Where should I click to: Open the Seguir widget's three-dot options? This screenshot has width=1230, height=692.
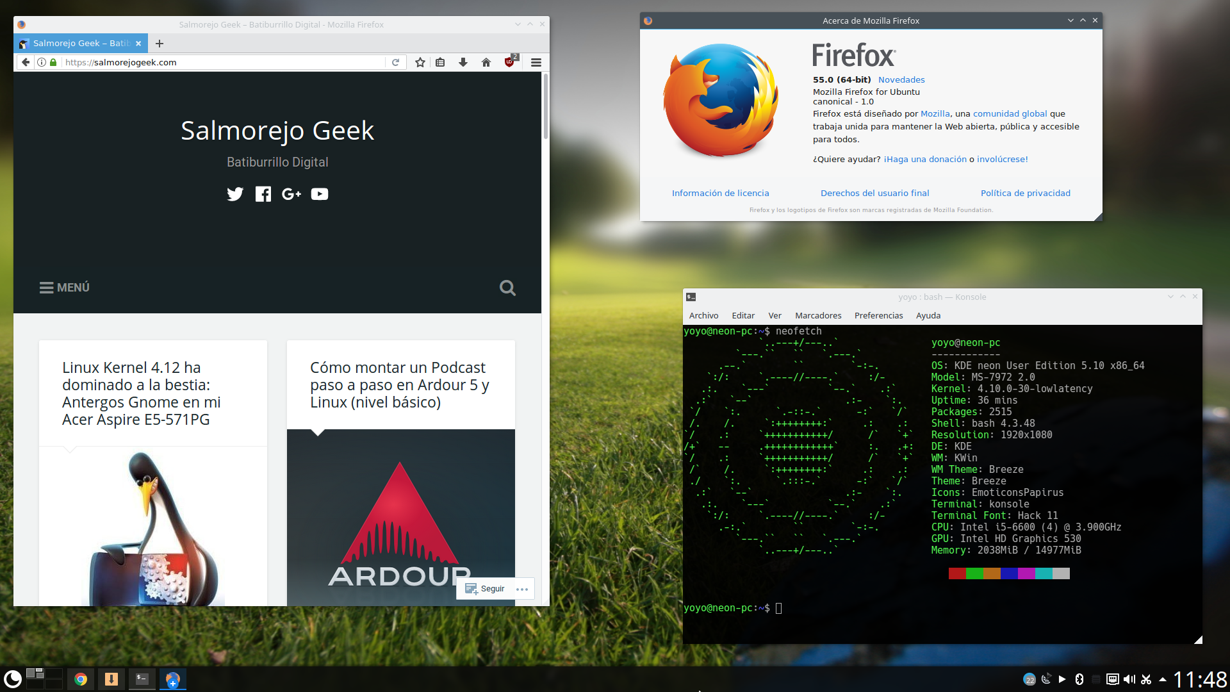point(522,589)
